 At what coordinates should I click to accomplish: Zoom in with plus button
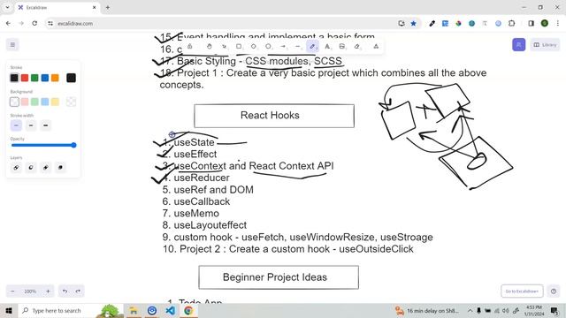click(x=48, y=291)
